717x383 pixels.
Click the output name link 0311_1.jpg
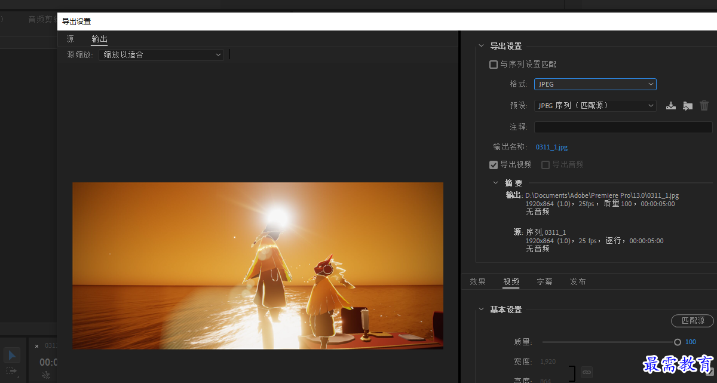551,147
